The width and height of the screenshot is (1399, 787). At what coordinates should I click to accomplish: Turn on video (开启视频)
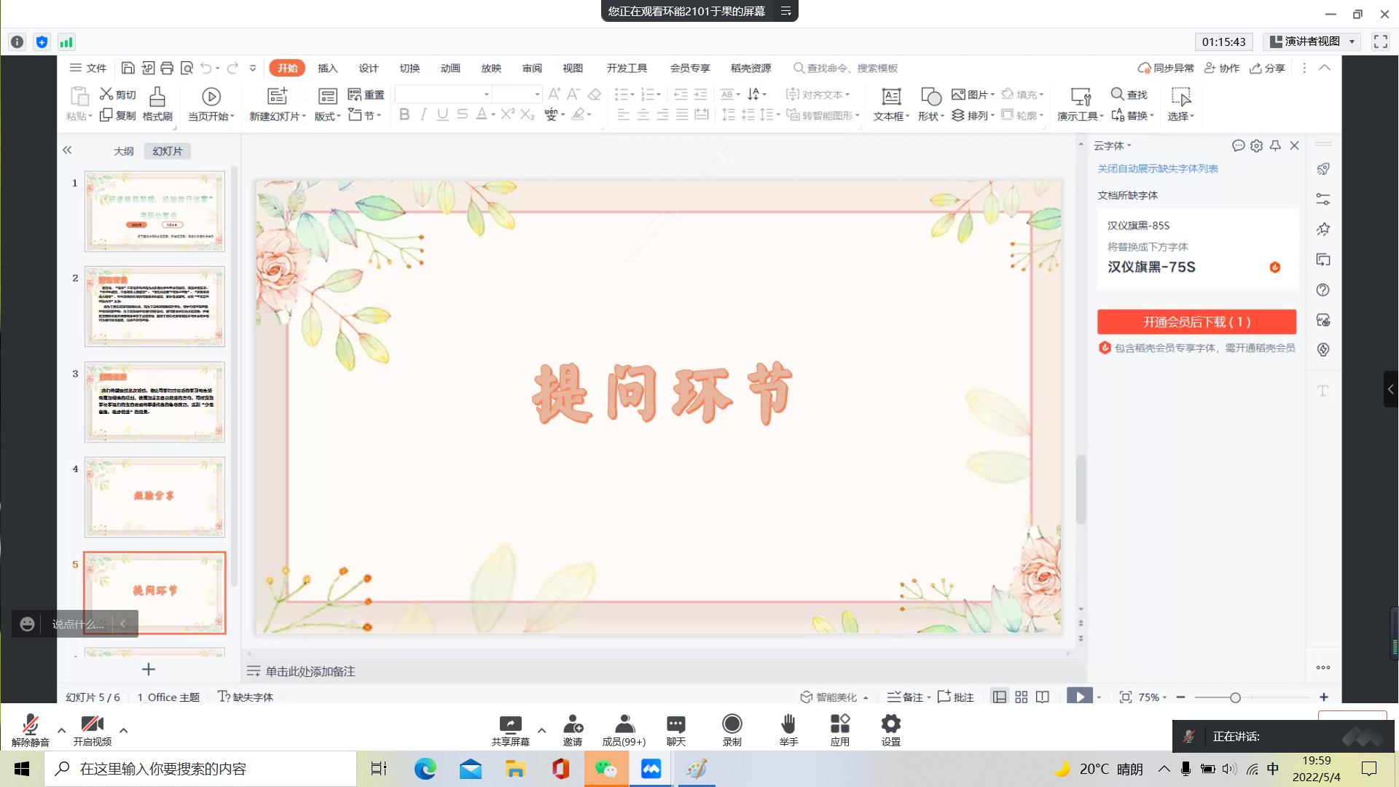tap(92, 724)
